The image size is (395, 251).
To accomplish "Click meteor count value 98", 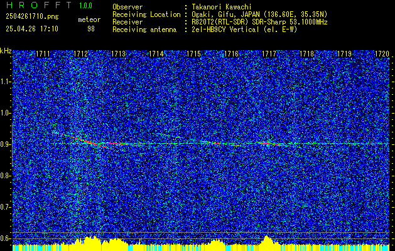I will (91, 29).
